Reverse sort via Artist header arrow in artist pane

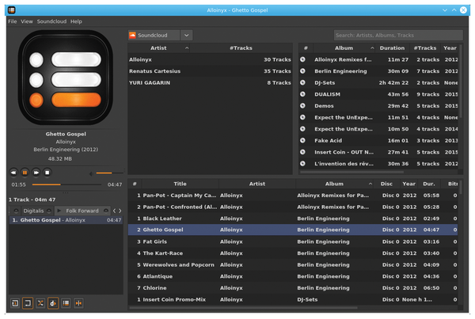(187, 47)
